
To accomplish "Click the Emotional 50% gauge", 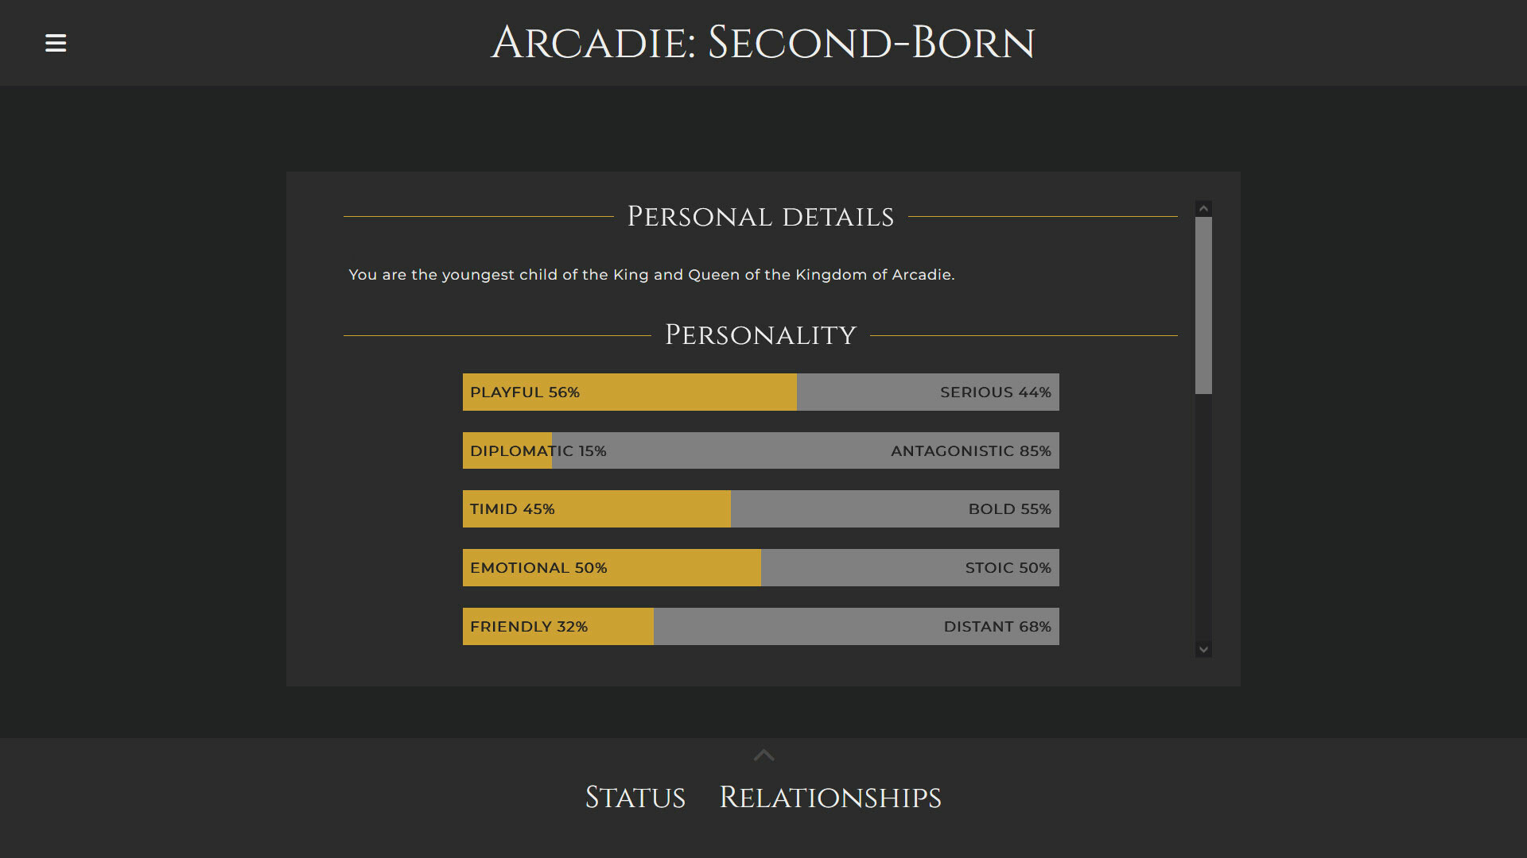I will coord(611,567).
